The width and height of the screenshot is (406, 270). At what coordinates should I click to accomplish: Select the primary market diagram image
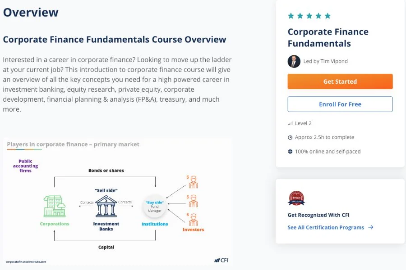pos(117,202)
